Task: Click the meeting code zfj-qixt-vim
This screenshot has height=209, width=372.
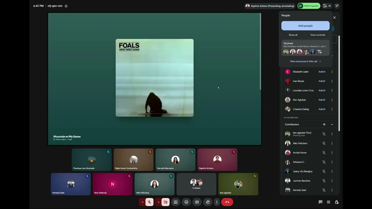Action: click(55, 6)
